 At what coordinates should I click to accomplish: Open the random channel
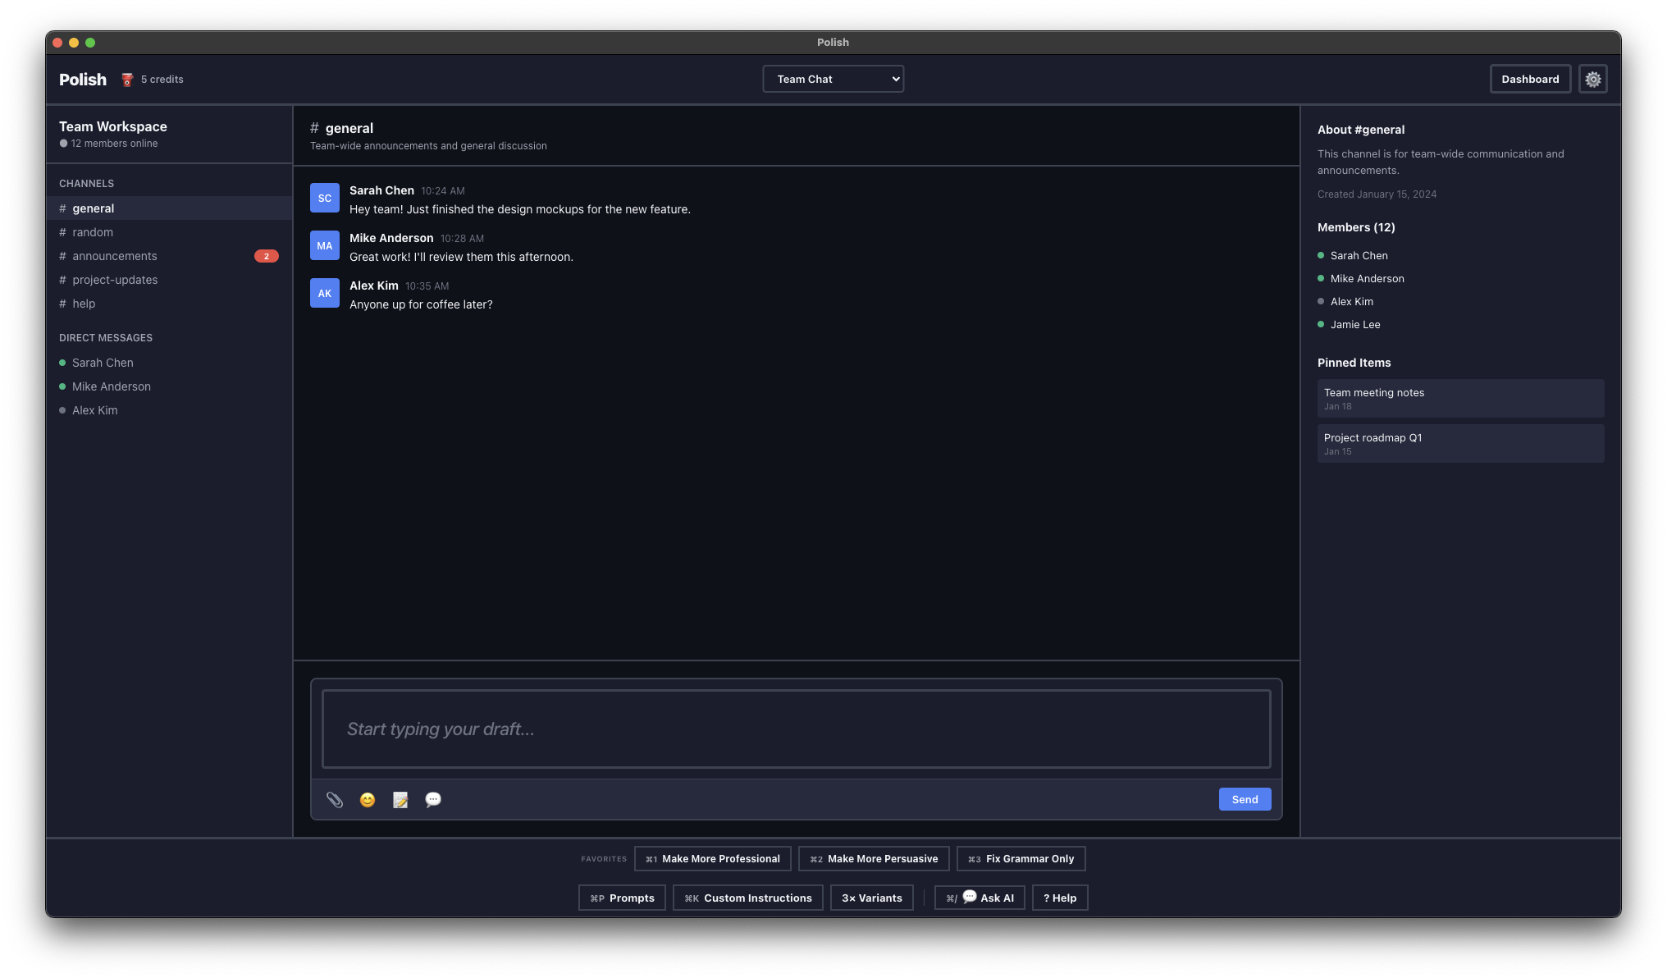click(93, 232)
